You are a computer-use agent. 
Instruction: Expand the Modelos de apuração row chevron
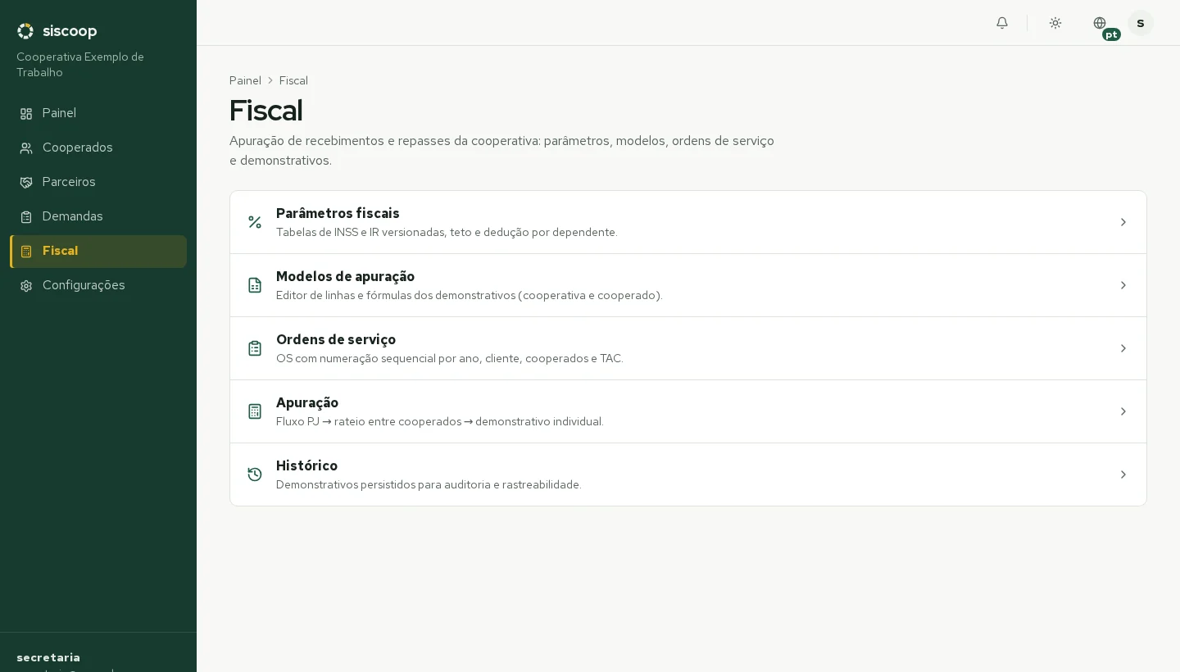1123,285
